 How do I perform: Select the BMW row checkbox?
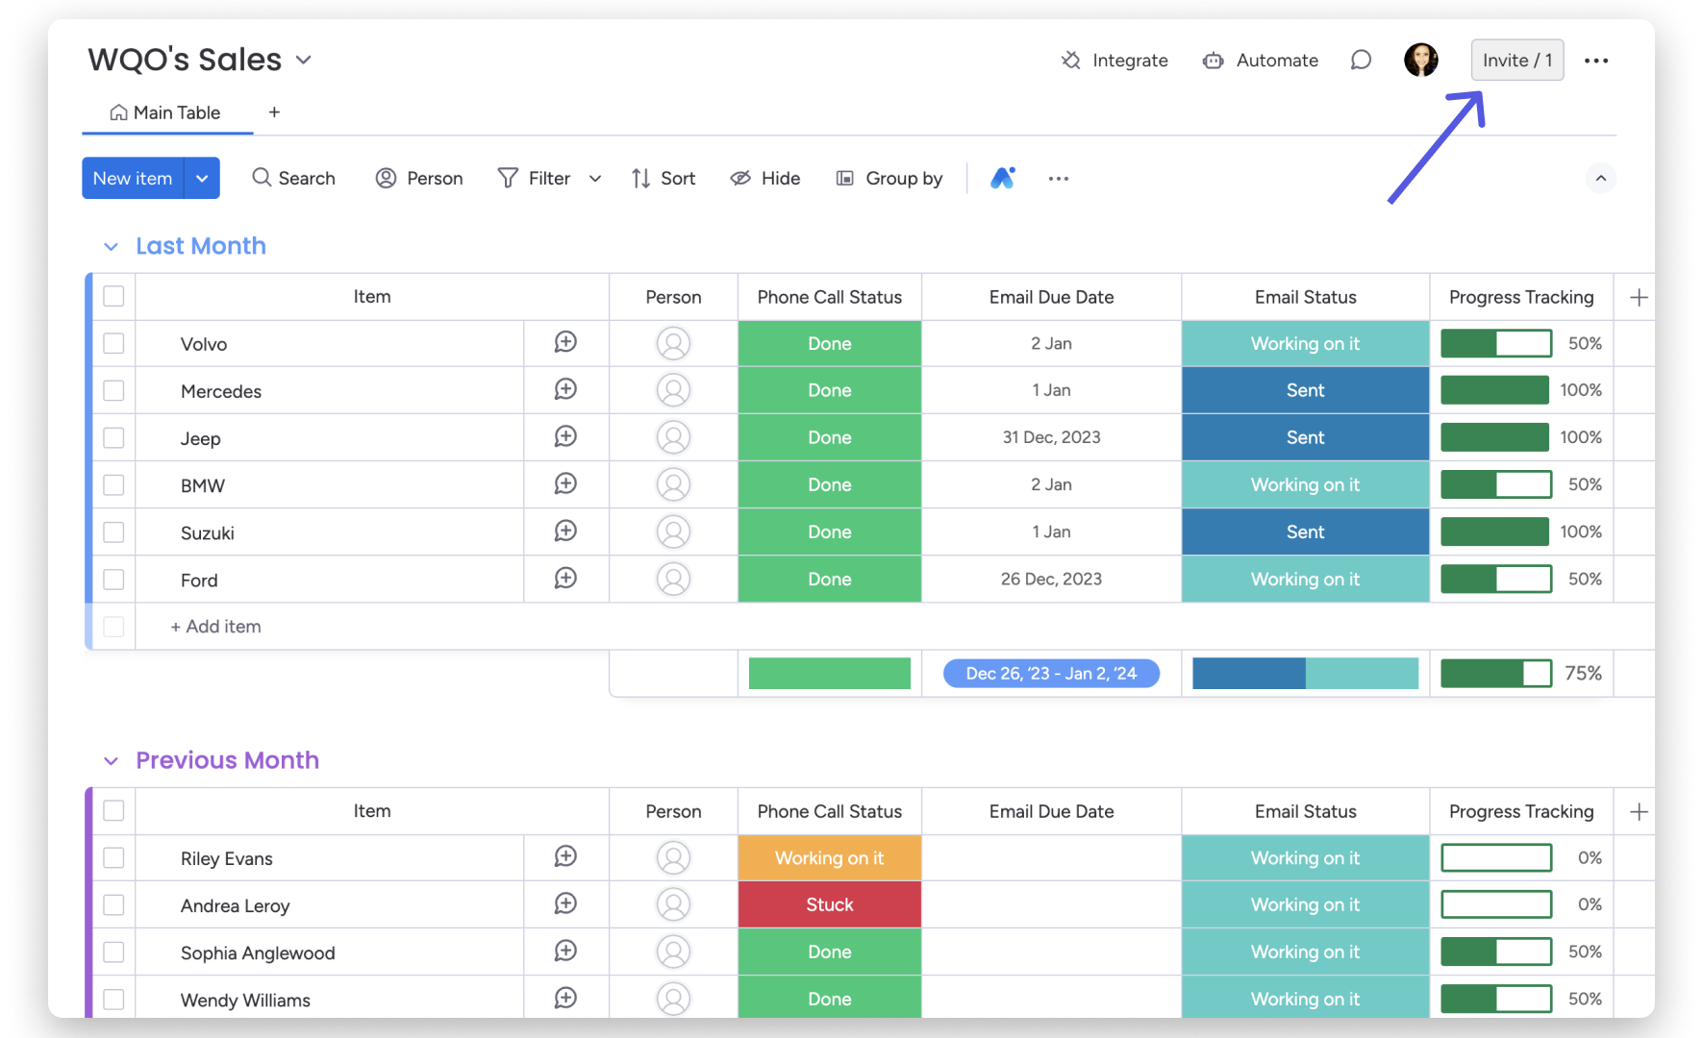click(x=113, y=484)
